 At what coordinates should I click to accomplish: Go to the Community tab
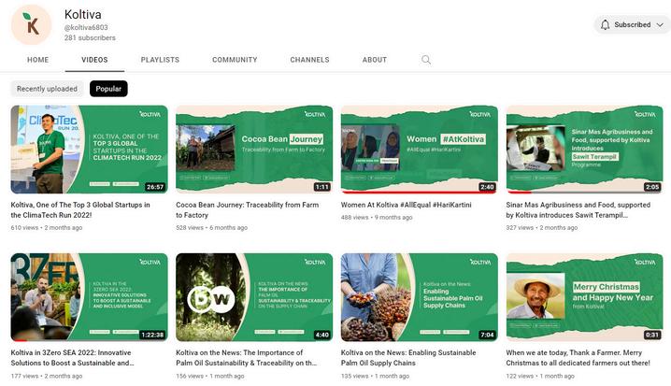pos(235,60)
